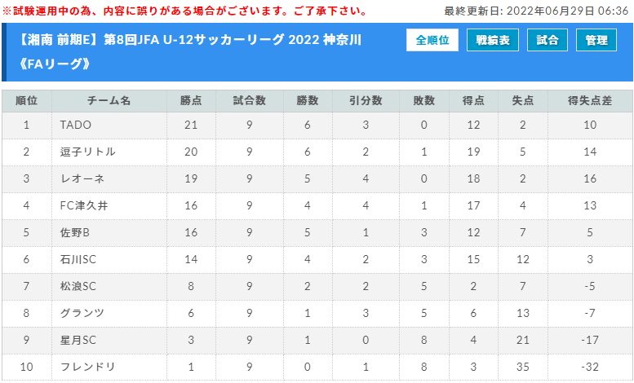Open the 試合 tab
The image size is (634, 383).
(547, 40)
